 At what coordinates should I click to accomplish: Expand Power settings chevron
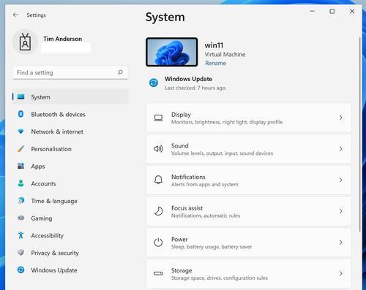pos(341,243)
